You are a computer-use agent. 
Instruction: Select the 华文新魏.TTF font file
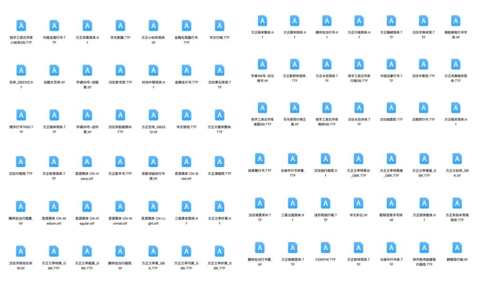(119, 26)
